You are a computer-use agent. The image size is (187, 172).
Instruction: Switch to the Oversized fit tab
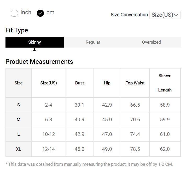(x=151, y=42)
